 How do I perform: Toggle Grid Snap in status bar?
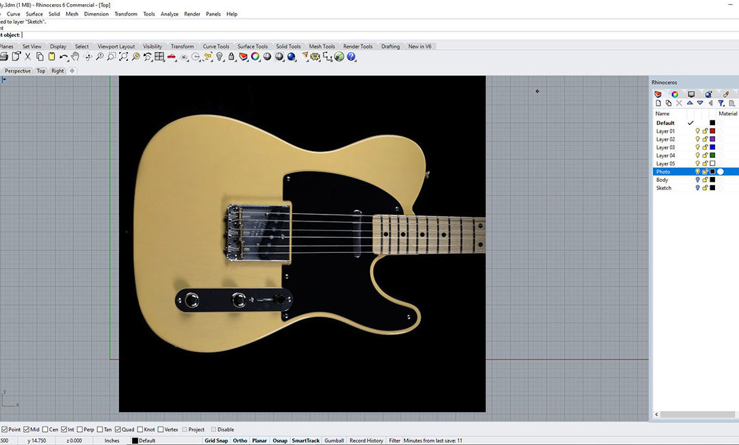click(x=216, y=441)
